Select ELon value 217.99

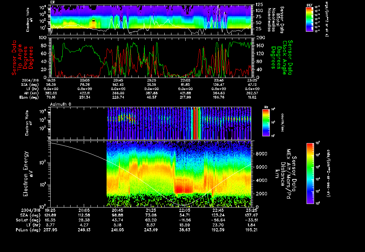click(185, 97)
